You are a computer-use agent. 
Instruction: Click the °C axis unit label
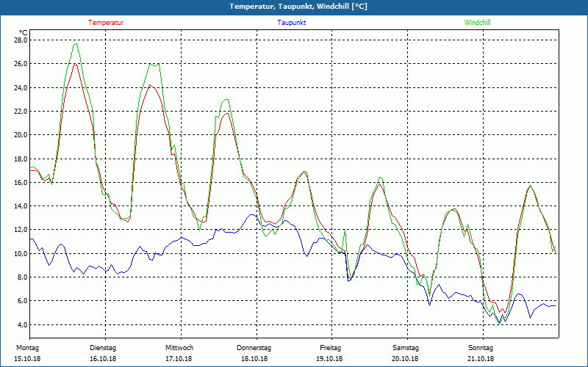(24, 33)
